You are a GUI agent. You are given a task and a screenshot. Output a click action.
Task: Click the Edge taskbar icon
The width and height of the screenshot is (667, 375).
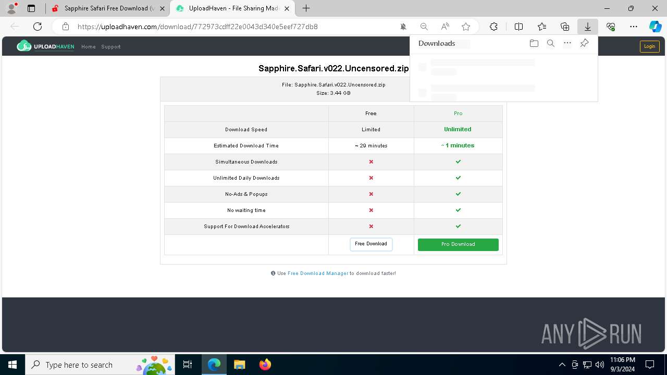pyautogui.click(x=214, y=365)
